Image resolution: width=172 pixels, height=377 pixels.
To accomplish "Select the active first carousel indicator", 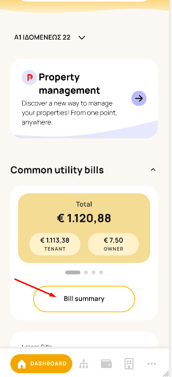I will pos(73,272).
